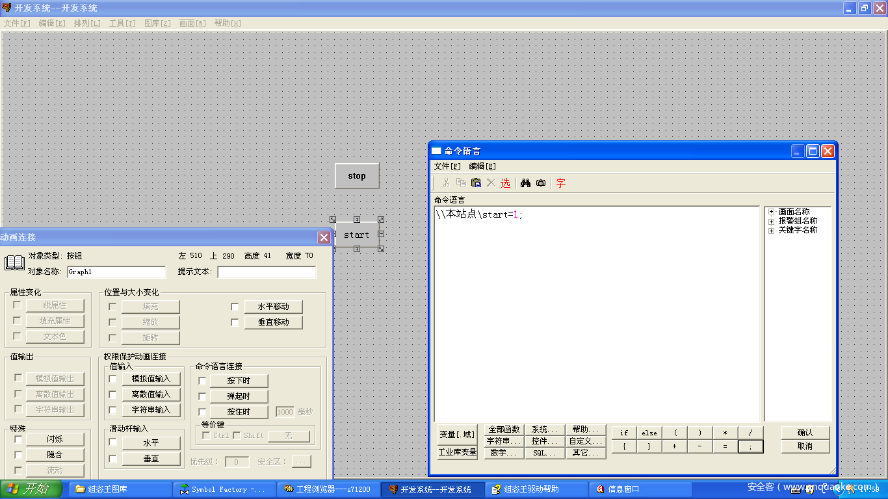The image size is (888, 499).
Task: Click the 对象名称 field containing Graph1
Action: 116,272
